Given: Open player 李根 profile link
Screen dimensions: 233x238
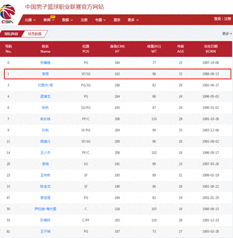Looking at the screenshot, I should [45, 74].
